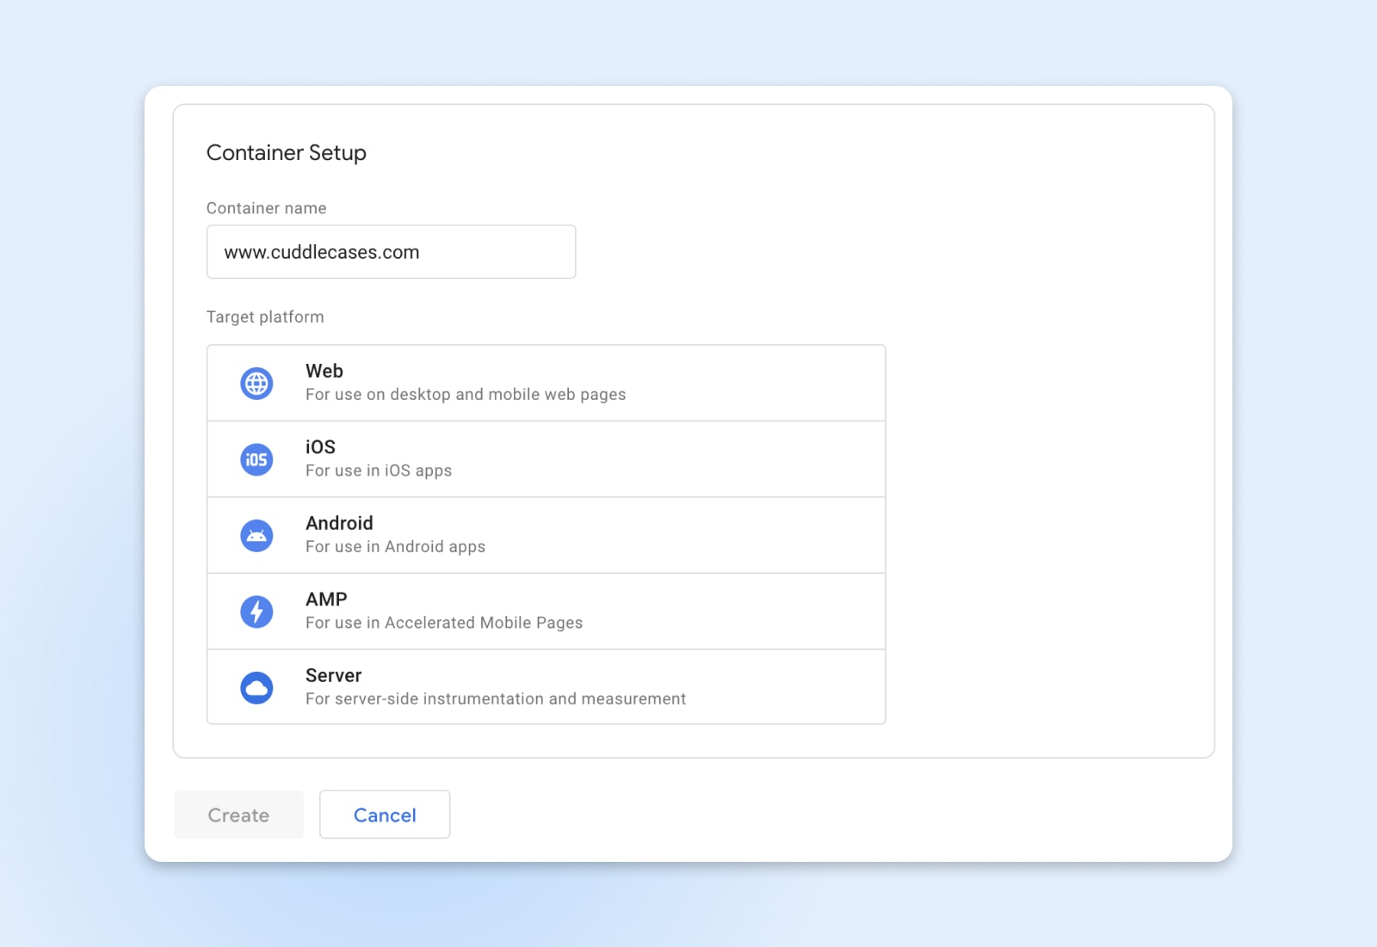Click the Container name label
The image size is (1377, 947).
coord(266,208)
